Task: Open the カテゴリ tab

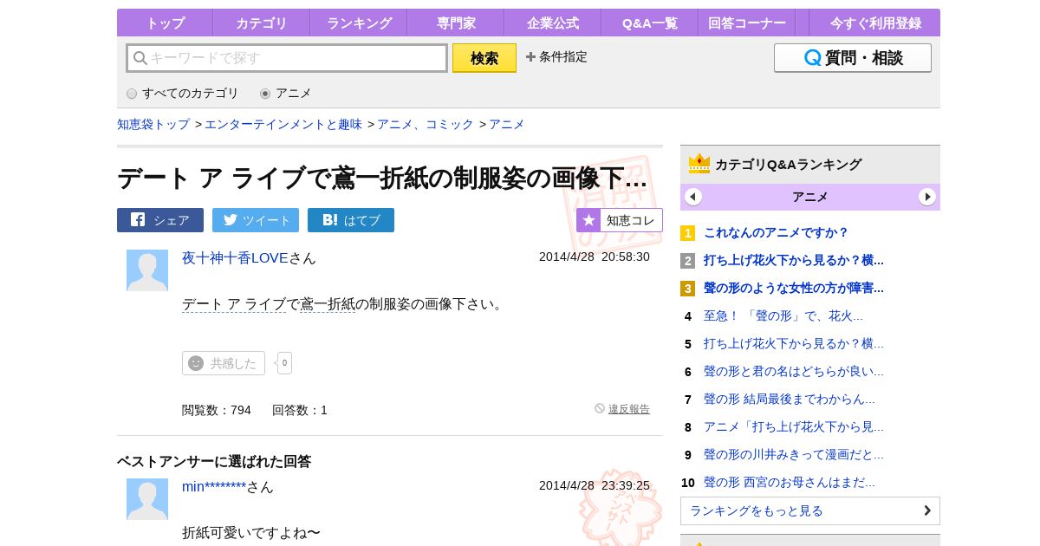Action: coord(262,23)
